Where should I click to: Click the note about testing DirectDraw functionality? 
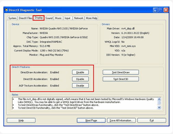[58, 105]
